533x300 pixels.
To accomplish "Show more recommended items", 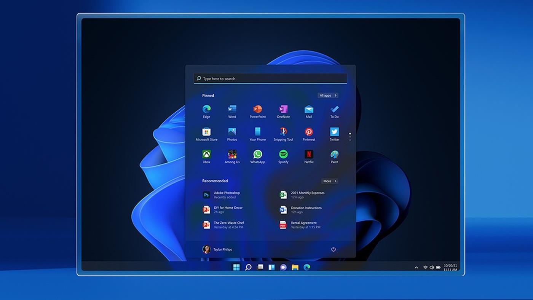I will pyautogui.click(x=329, y=181).
